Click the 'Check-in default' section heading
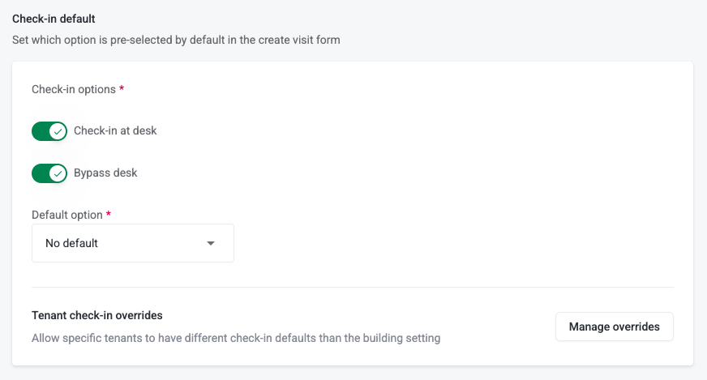 54,17
